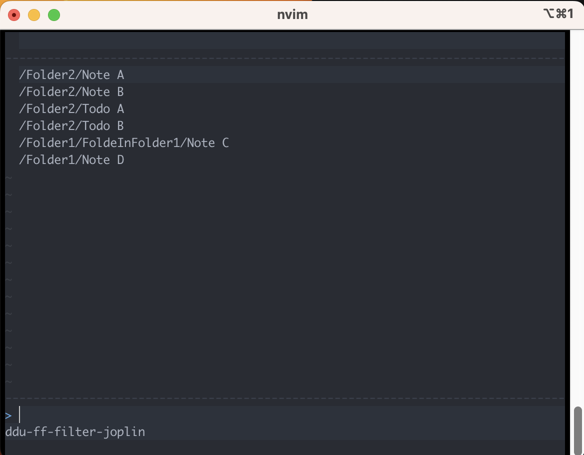
Task: Click the cursor in the prompt line
Action: pos(19,414)
